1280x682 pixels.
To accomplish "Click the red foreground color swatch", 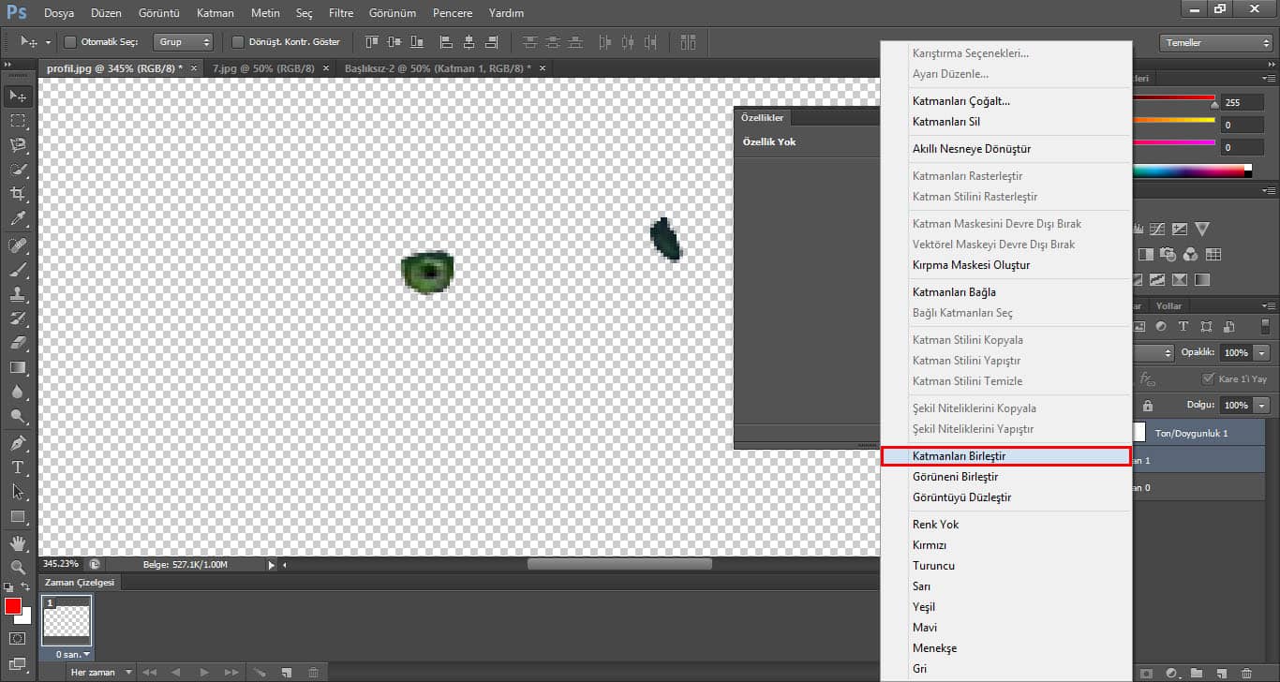I will pos(13,606).
